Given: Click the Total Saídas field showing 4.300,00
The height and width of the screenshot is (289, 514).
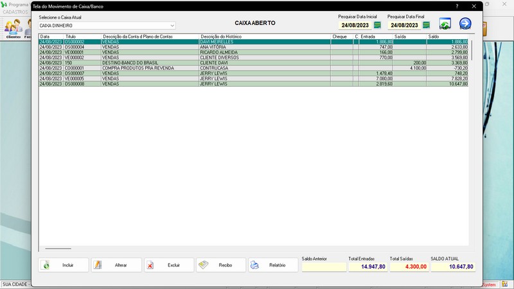Looking at the screenshot, I should (x=409, y=267).
